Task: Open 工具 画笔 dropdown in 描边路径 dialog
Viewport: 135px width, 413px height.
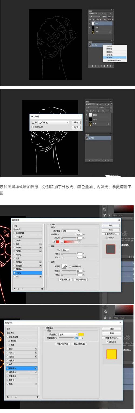Action: click(54, 122)
